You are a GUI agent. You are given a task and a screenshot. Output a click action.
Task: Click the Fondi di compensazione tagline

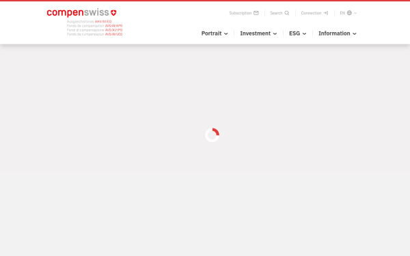95,30
